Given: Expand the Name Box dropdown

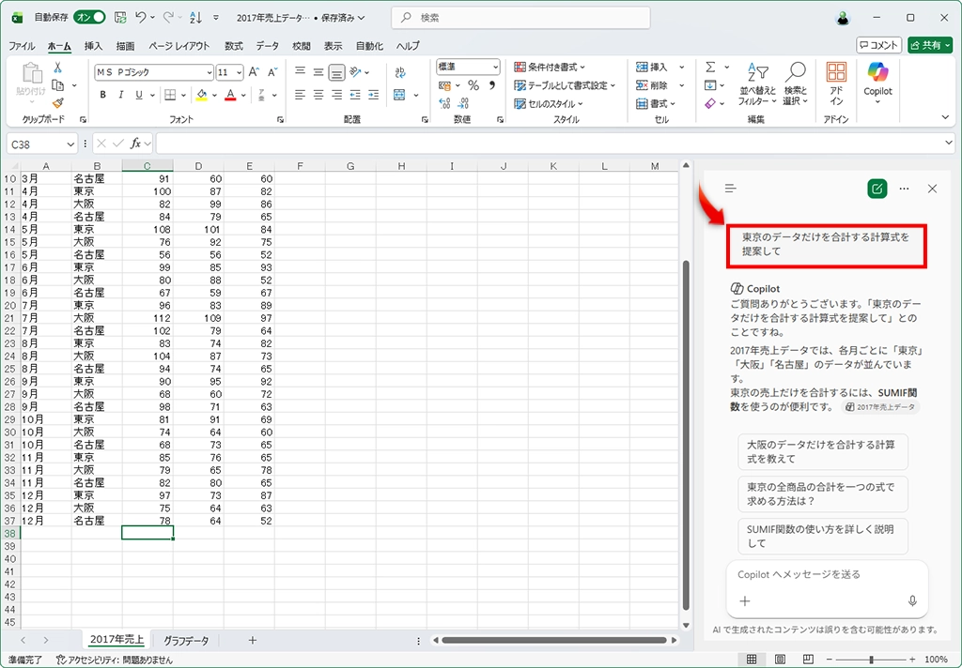Looking at the screenshot, I should tap(70, 144).
